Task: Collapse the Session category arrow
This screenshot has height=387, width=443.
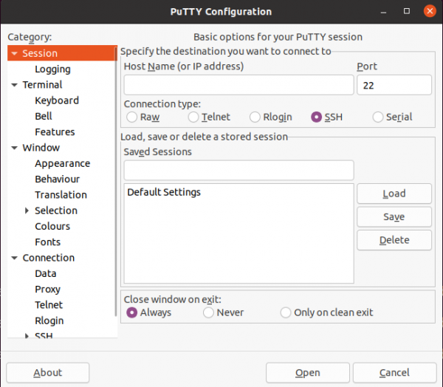Action: pos(15,53)
